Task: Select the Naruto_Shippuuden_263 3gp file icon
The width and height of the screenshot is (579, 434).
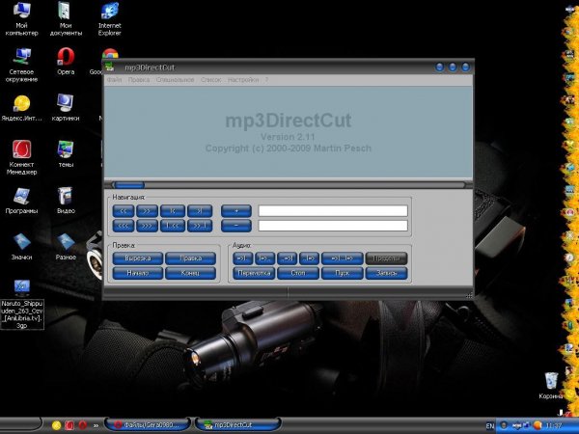Action: pos(22,305)
